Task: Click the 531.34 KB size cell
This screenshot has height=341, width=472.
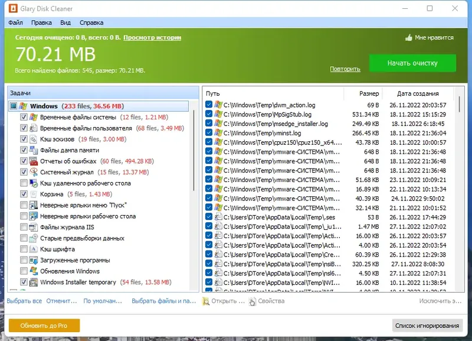Action: point(365,114)
